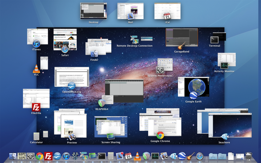Image resolution: width=261 pixels, height=163 pixels.
Task: Launch GarageBand guitar icon in the Dock
Action: point(191,156)
